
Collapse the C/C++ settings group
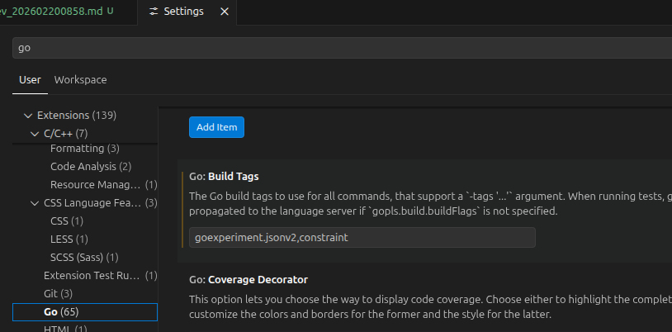pyautogui.click(x=35, y=134)
